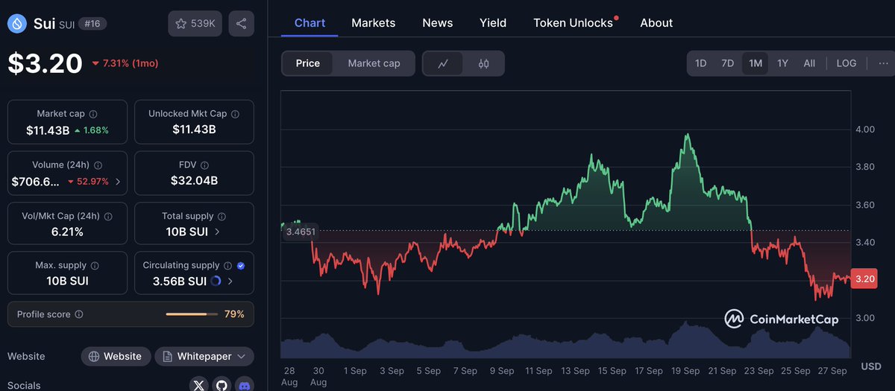Click the Website link button
The image size is (895, 391).
[x=116, y=356]
